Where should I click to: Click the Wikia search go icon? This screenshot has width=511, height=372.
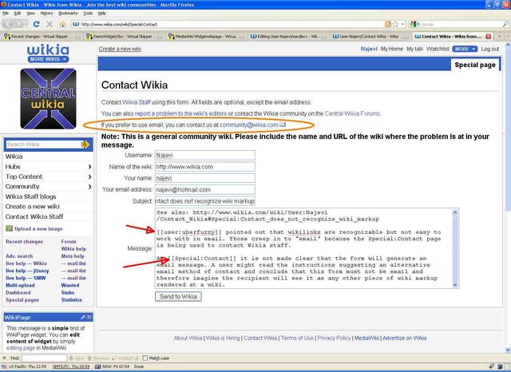(x=85, y=144)
